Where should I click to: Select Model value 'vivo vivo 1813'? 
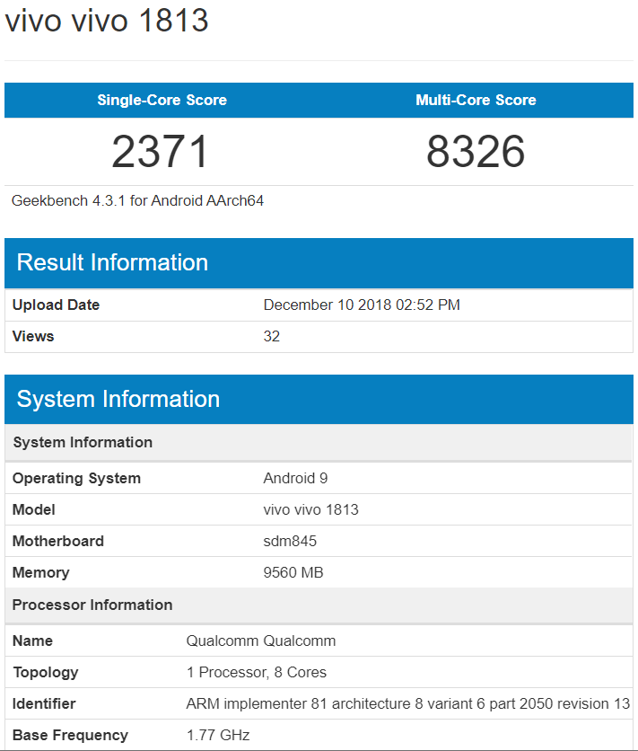pyautogui.click(x=310, y=509)
